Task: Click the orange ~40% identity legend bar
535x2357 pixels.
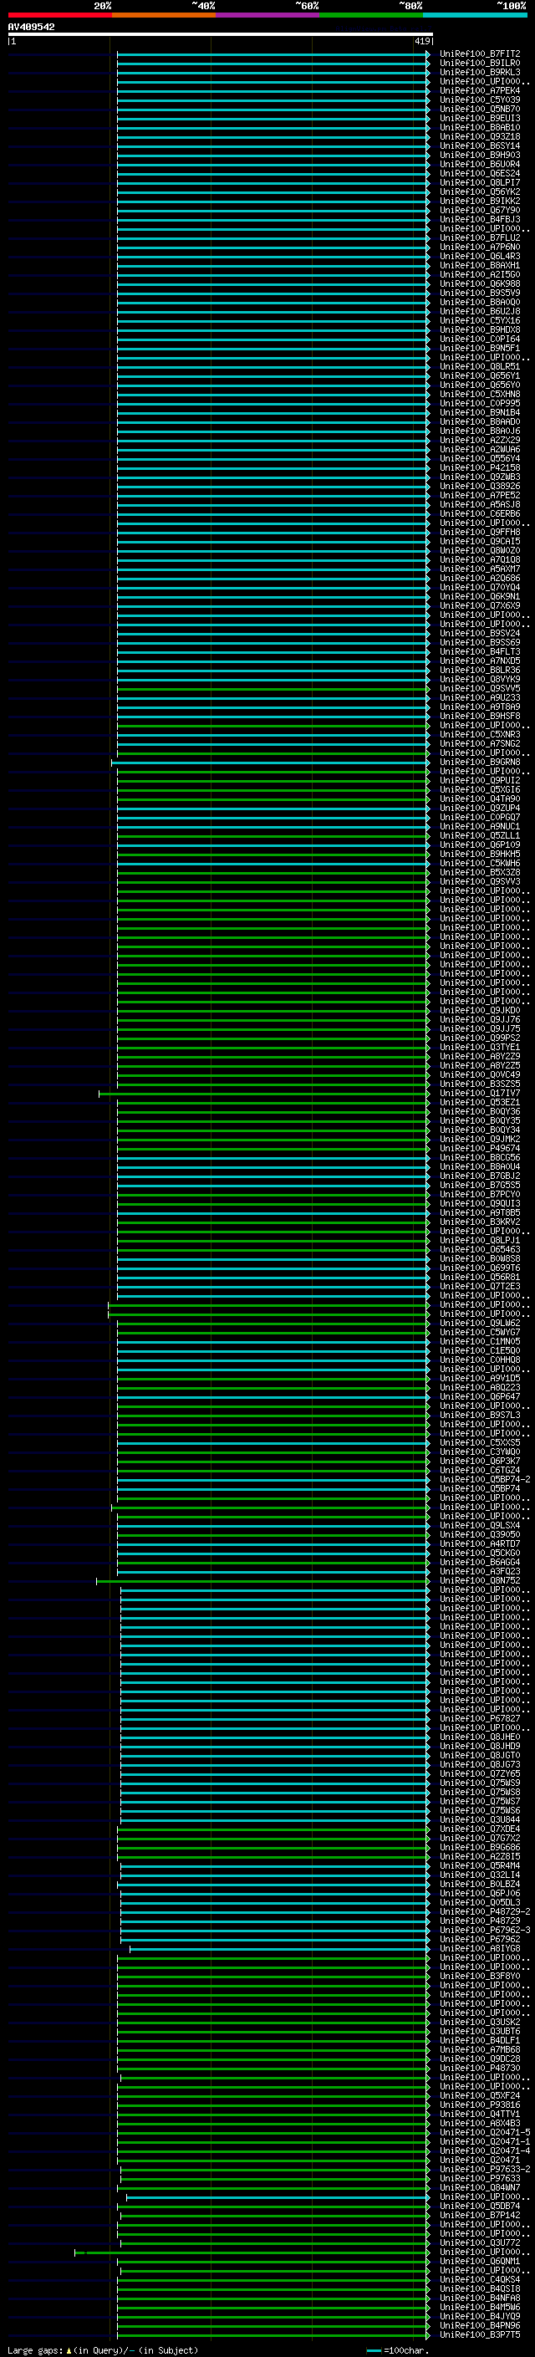Action: pos(164,15)
